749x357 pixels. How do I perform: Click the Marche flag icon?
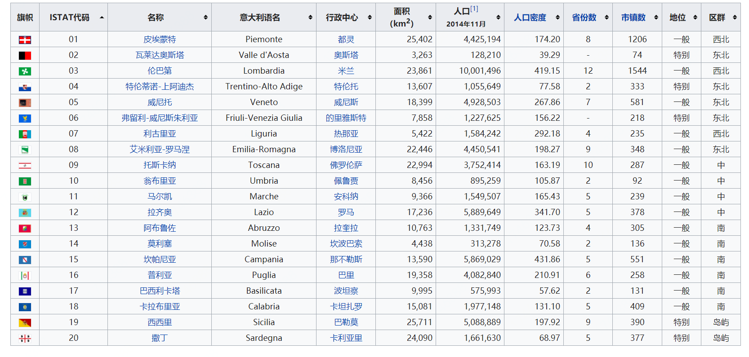coord(25,197)
